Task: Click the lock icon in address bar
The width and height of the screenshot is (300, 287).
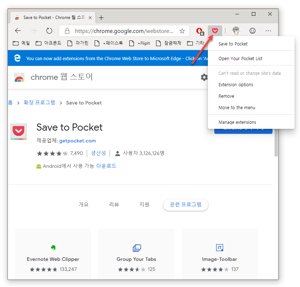Action: pyautogui.click(x=67, y=31)
